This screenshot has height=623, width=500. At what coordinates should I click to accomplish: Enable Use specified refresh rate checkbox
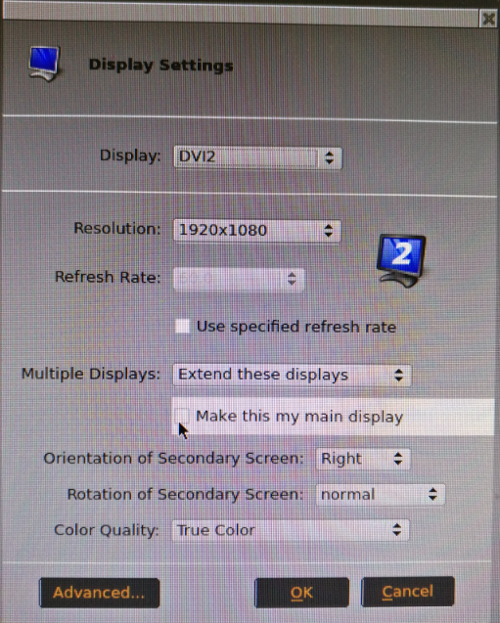182,327
